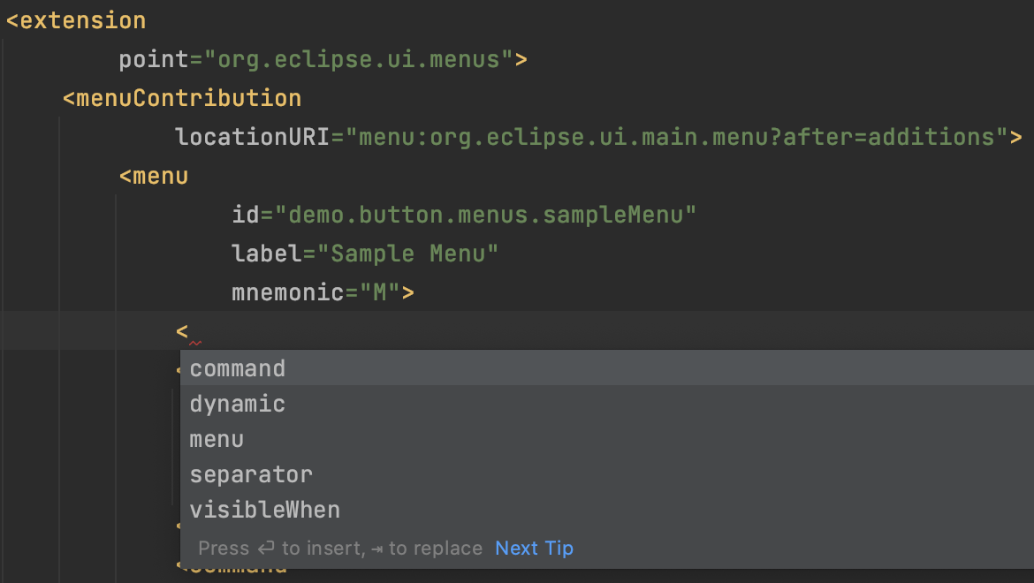Click the id attribute name

tap(246, 215)
